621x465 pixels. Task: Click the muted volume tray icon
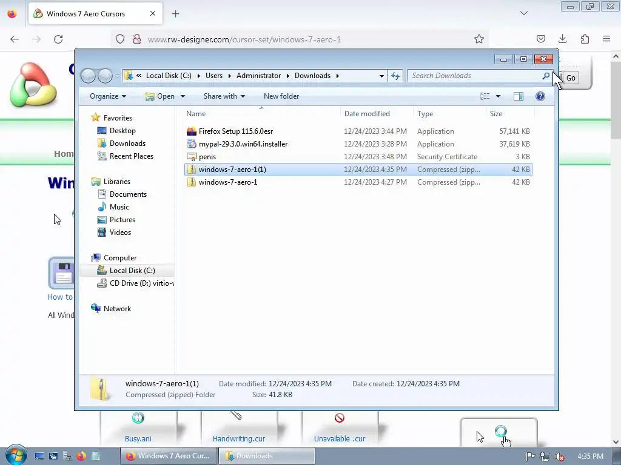point(559,457)
